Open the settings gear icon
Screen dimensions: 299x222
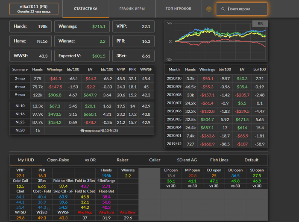[x=209, y=9]
